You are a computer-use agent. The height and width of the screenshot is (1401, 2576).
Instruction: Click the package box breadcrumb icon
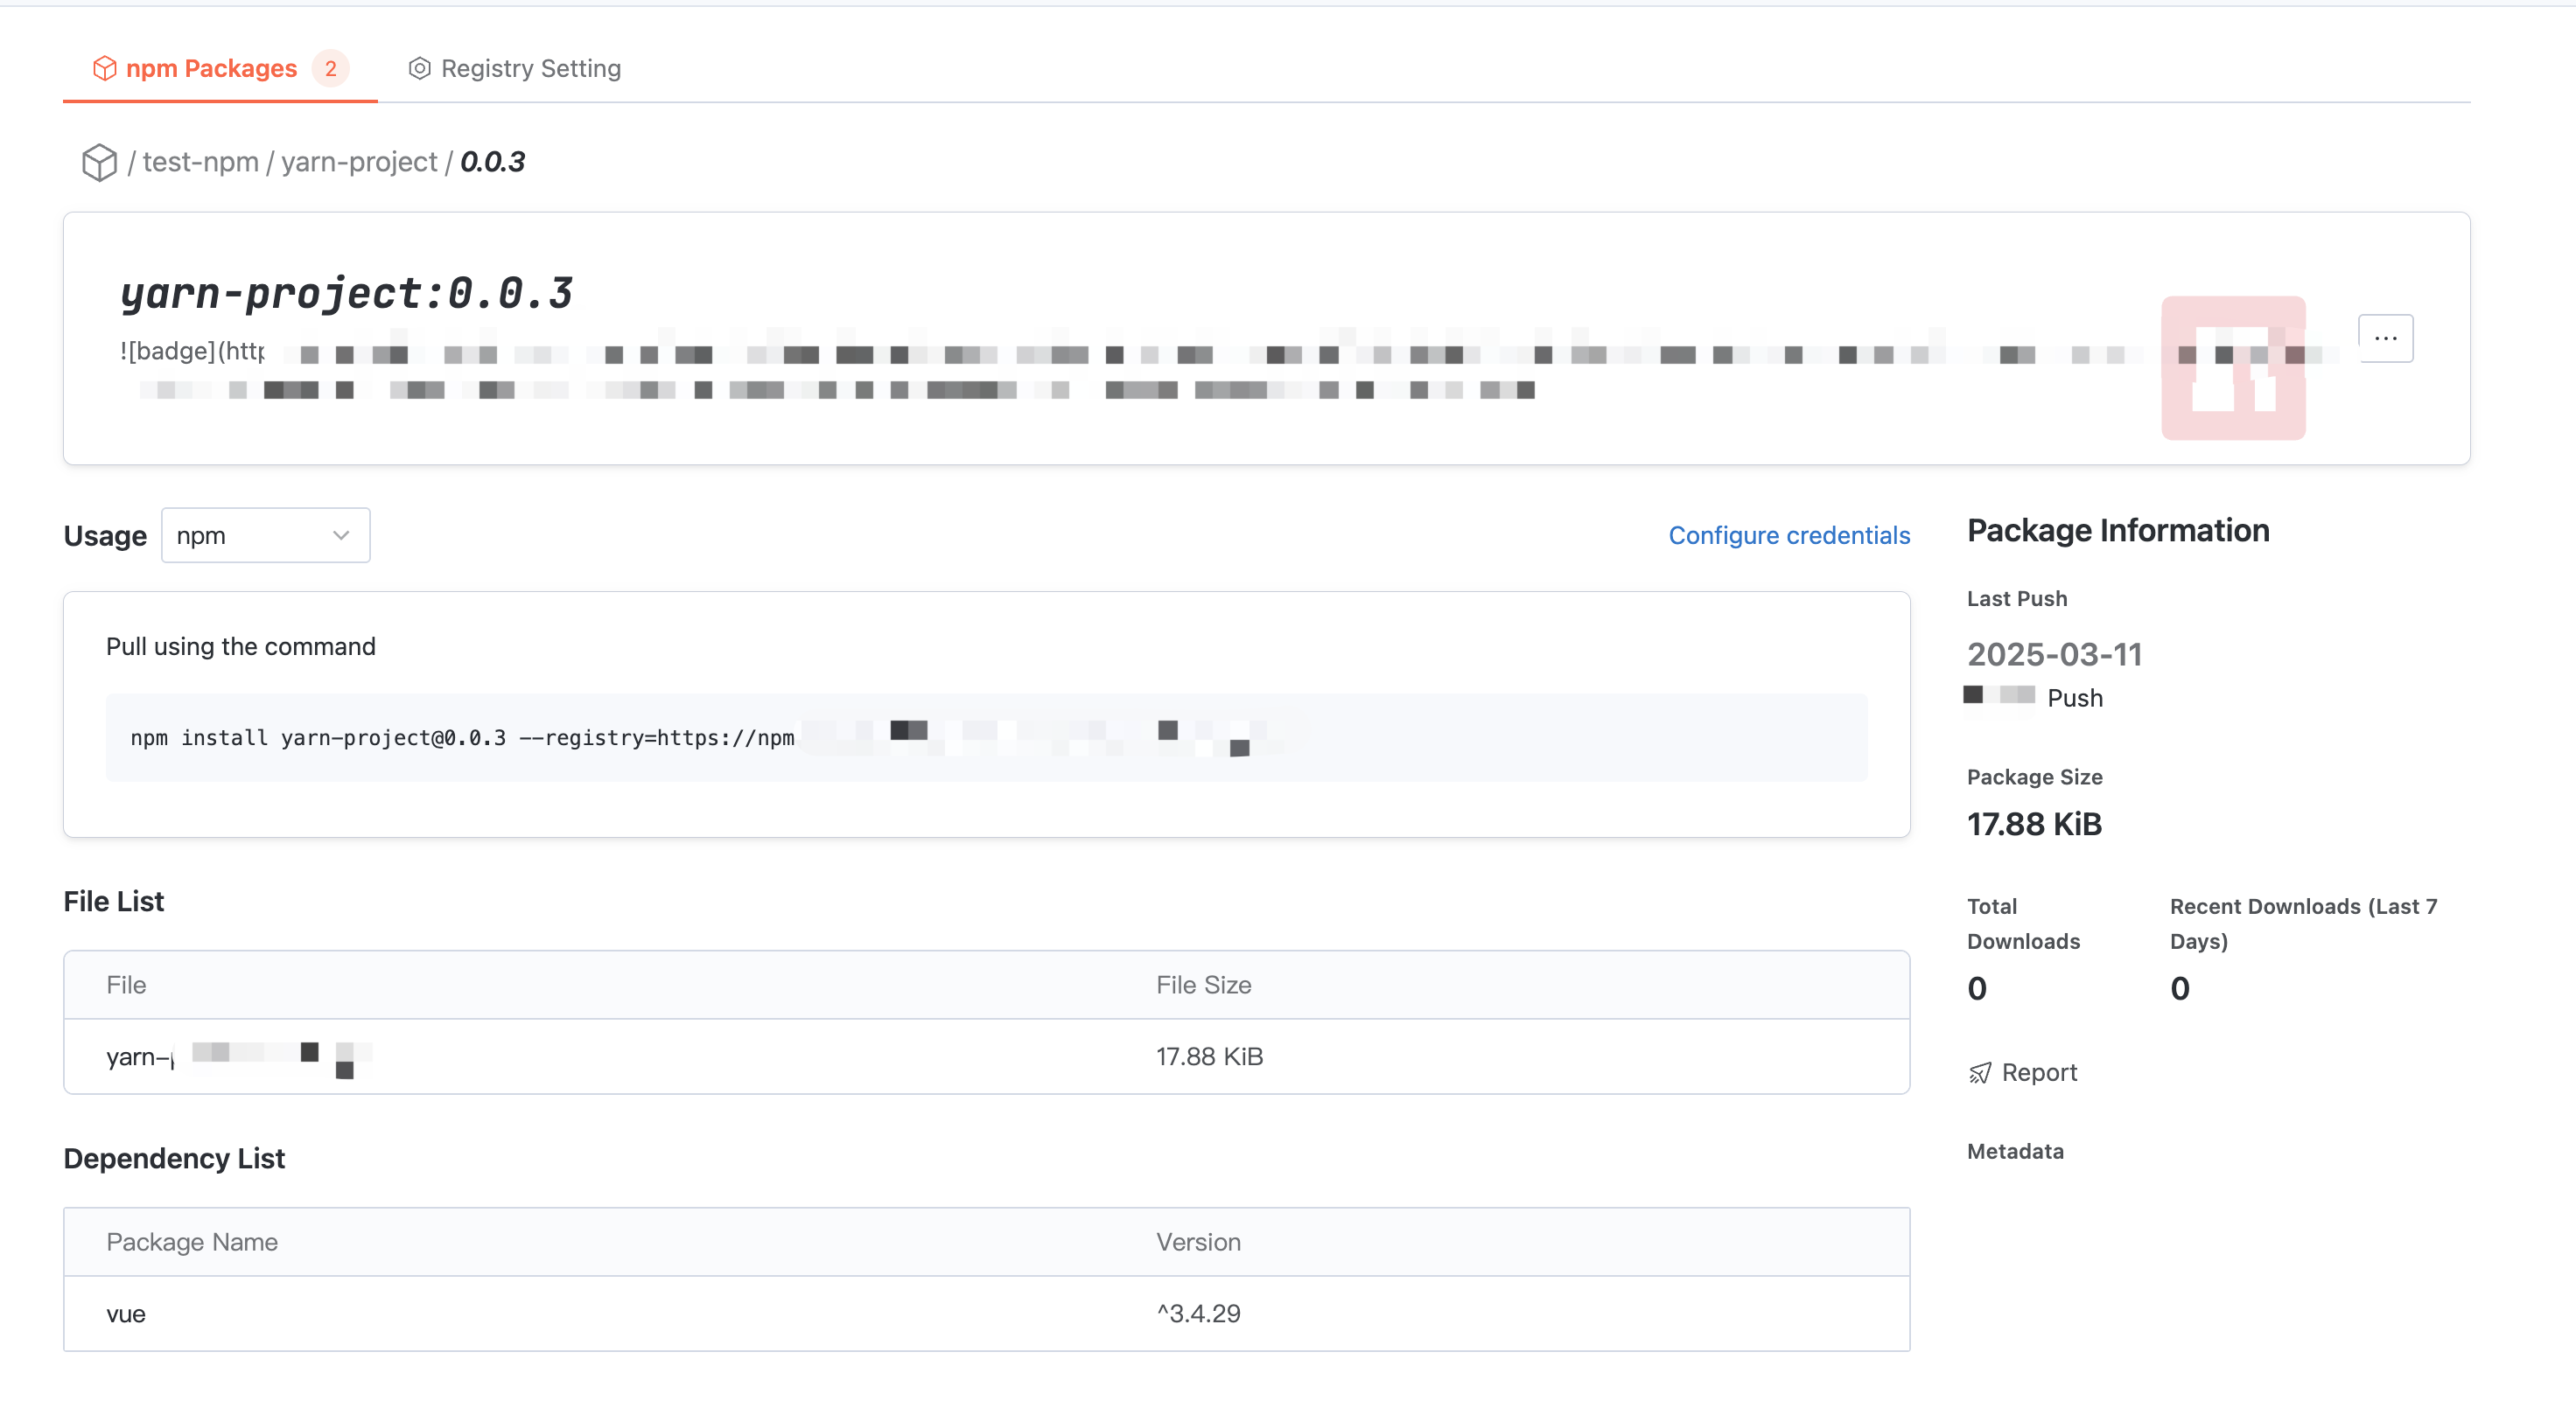pos(99,162)
